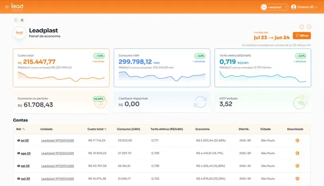
Task: Click the R$ 17.745,25 cost cell
Action: 97,140
